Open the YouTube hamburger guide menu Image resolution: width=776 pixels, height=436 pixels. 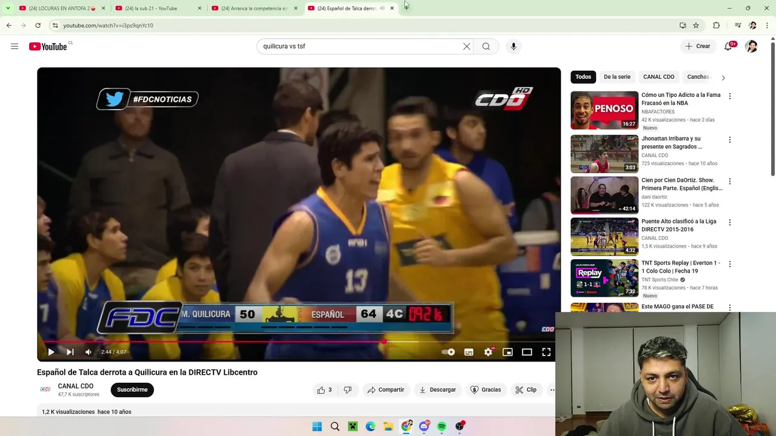point(15,46)
